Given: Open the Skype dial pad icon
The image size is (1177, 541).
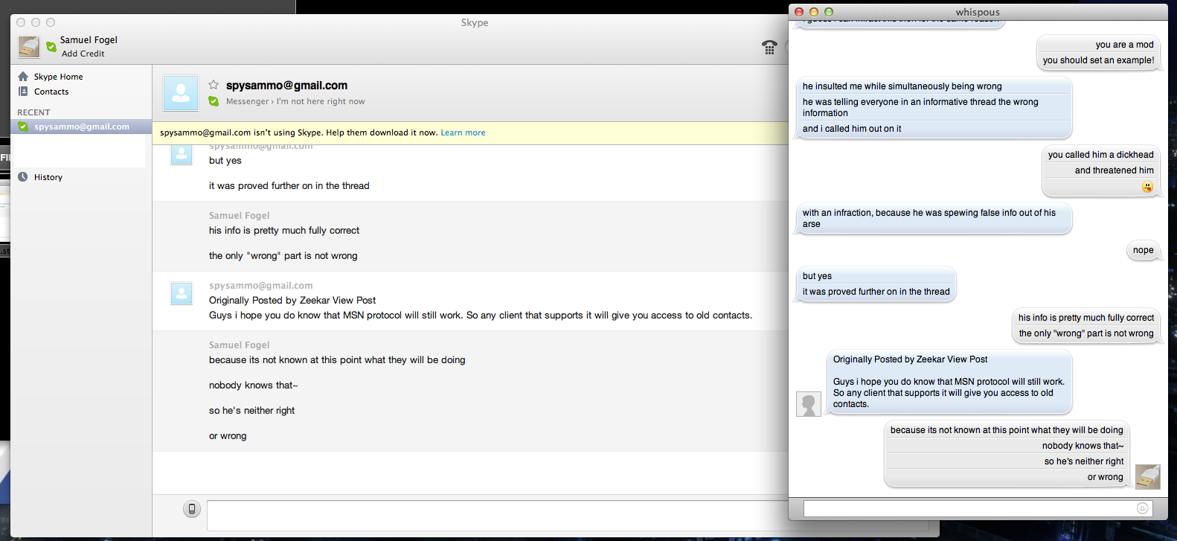Looking at the screenshot, I should [769, 48].
